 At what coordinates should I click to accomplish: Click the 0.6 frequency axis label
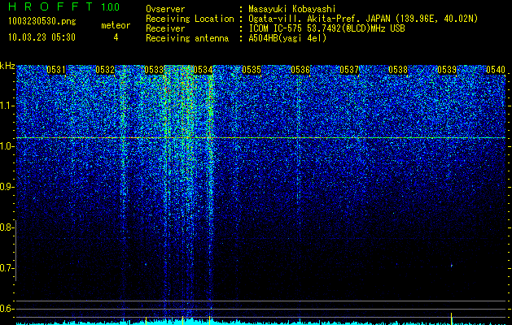pyautogui.click(x=6, y=309)
